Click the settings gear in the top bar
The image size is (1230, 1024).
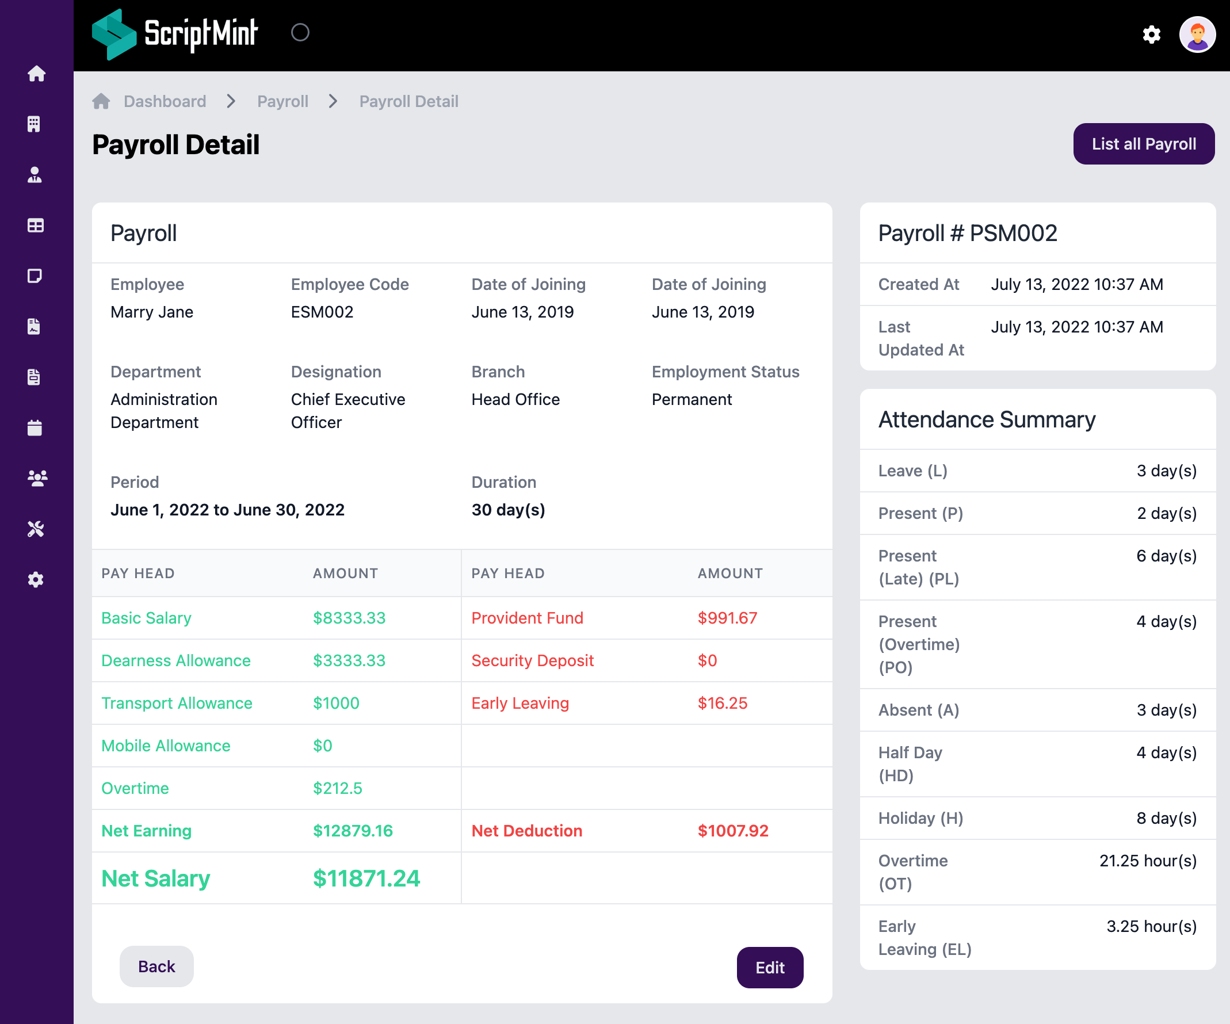tap(1152, 35)
